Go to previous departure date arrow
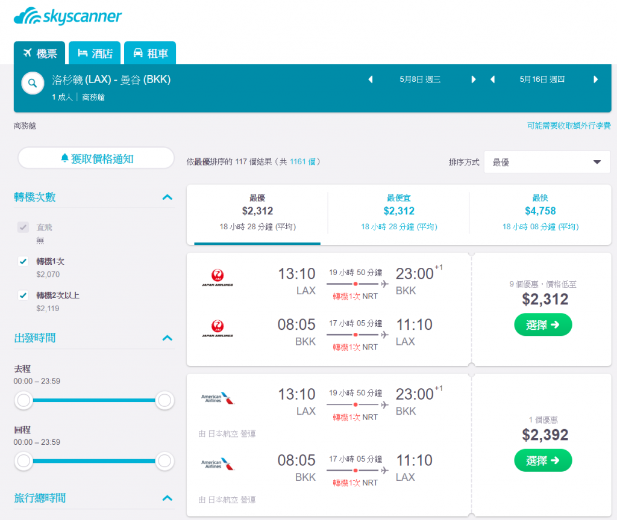Image resolution: width=617 pixels, height=520 pixels. tap(371, 79)
